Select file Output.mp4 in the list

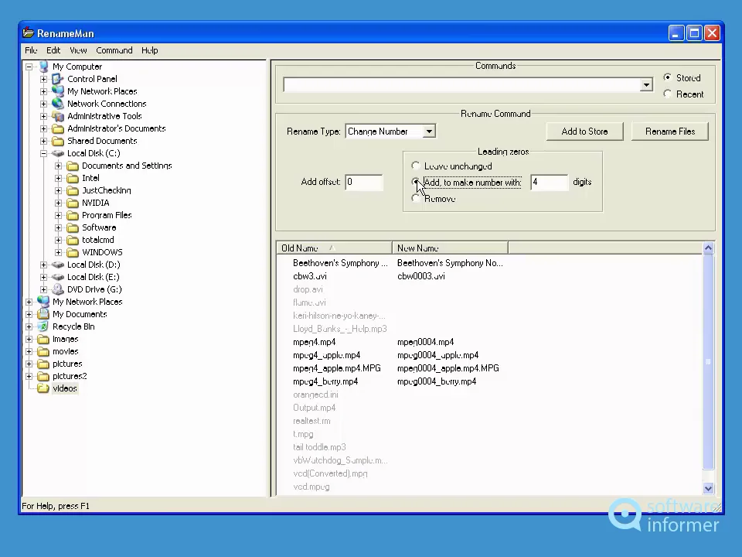point(315,408)
